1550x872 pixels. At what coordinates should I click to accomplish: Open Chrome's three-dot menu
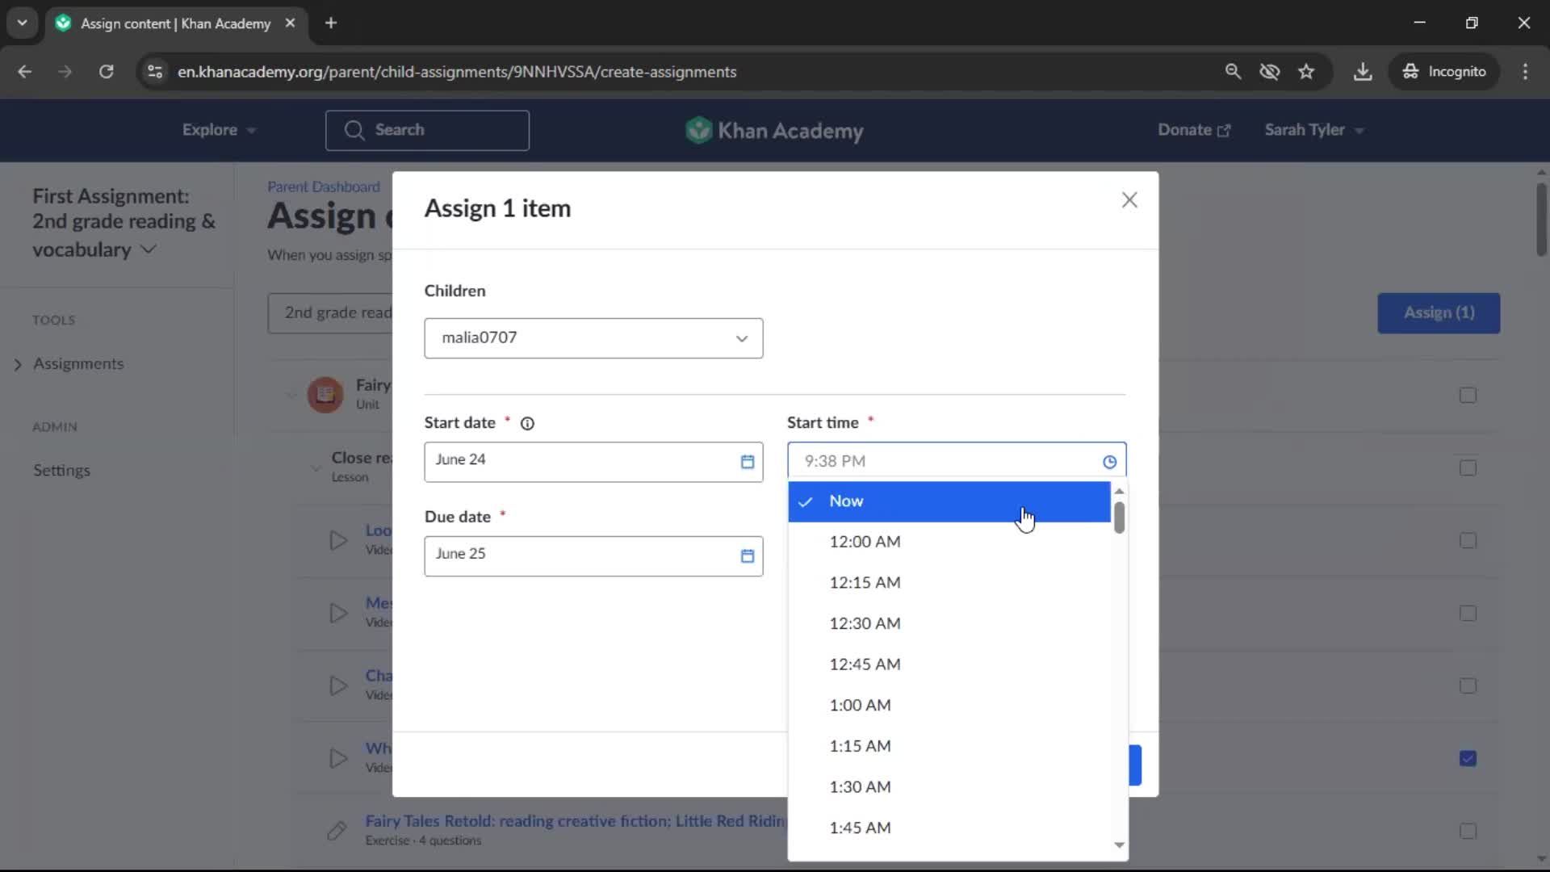pos(1525,72)
